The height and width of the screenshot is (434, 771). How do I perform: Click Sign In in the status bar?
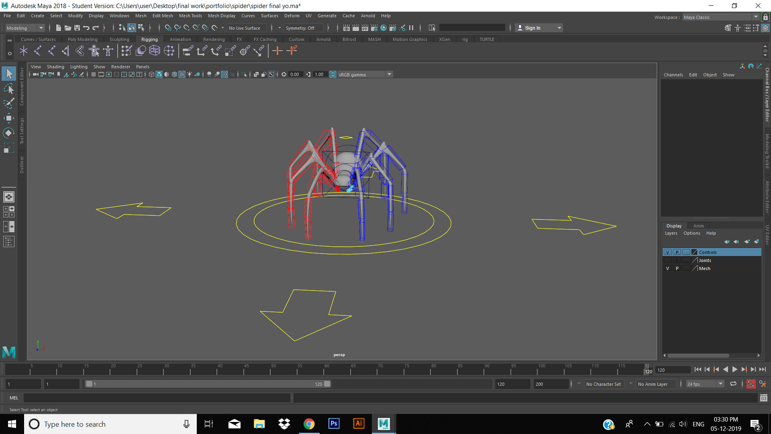click(x=533, y=28)
